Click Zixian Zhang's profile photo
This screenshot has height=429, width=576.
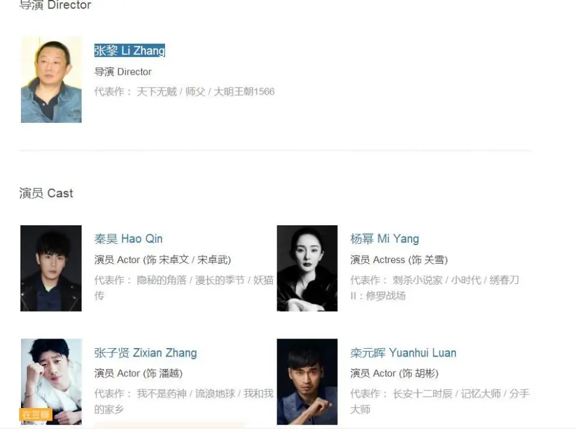coord(51,382)
